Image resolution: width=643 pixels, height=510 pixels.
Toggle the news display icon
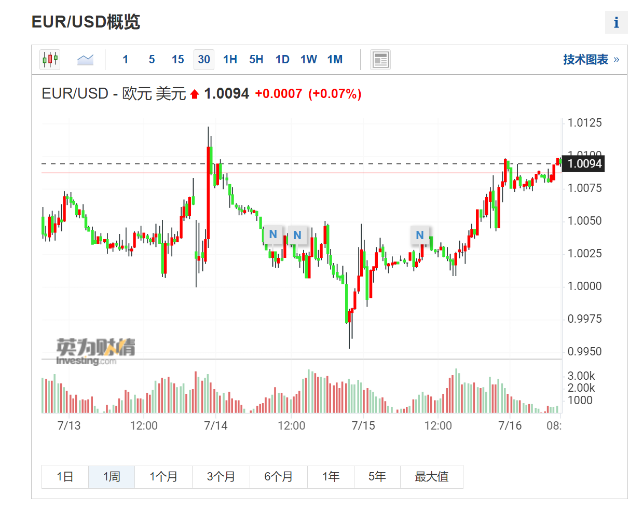(380, 60)
